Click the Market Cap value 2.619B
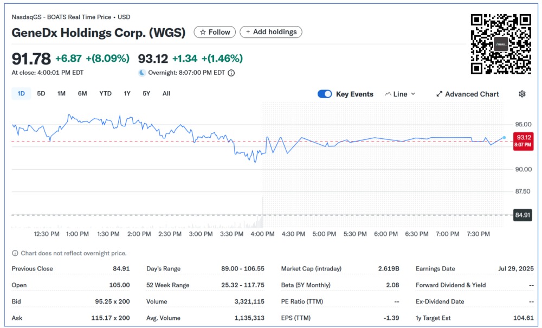 (x=389, y=268)
